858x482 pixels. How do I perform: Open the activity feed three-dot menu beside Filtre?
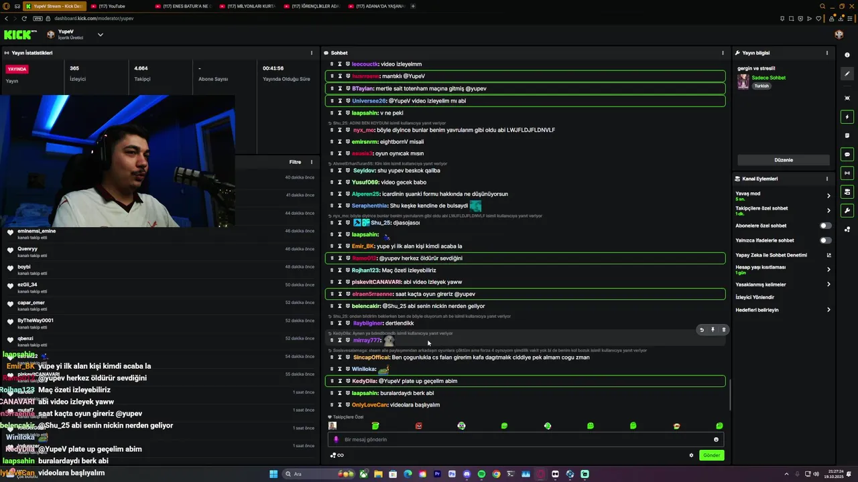click(311, 162)
